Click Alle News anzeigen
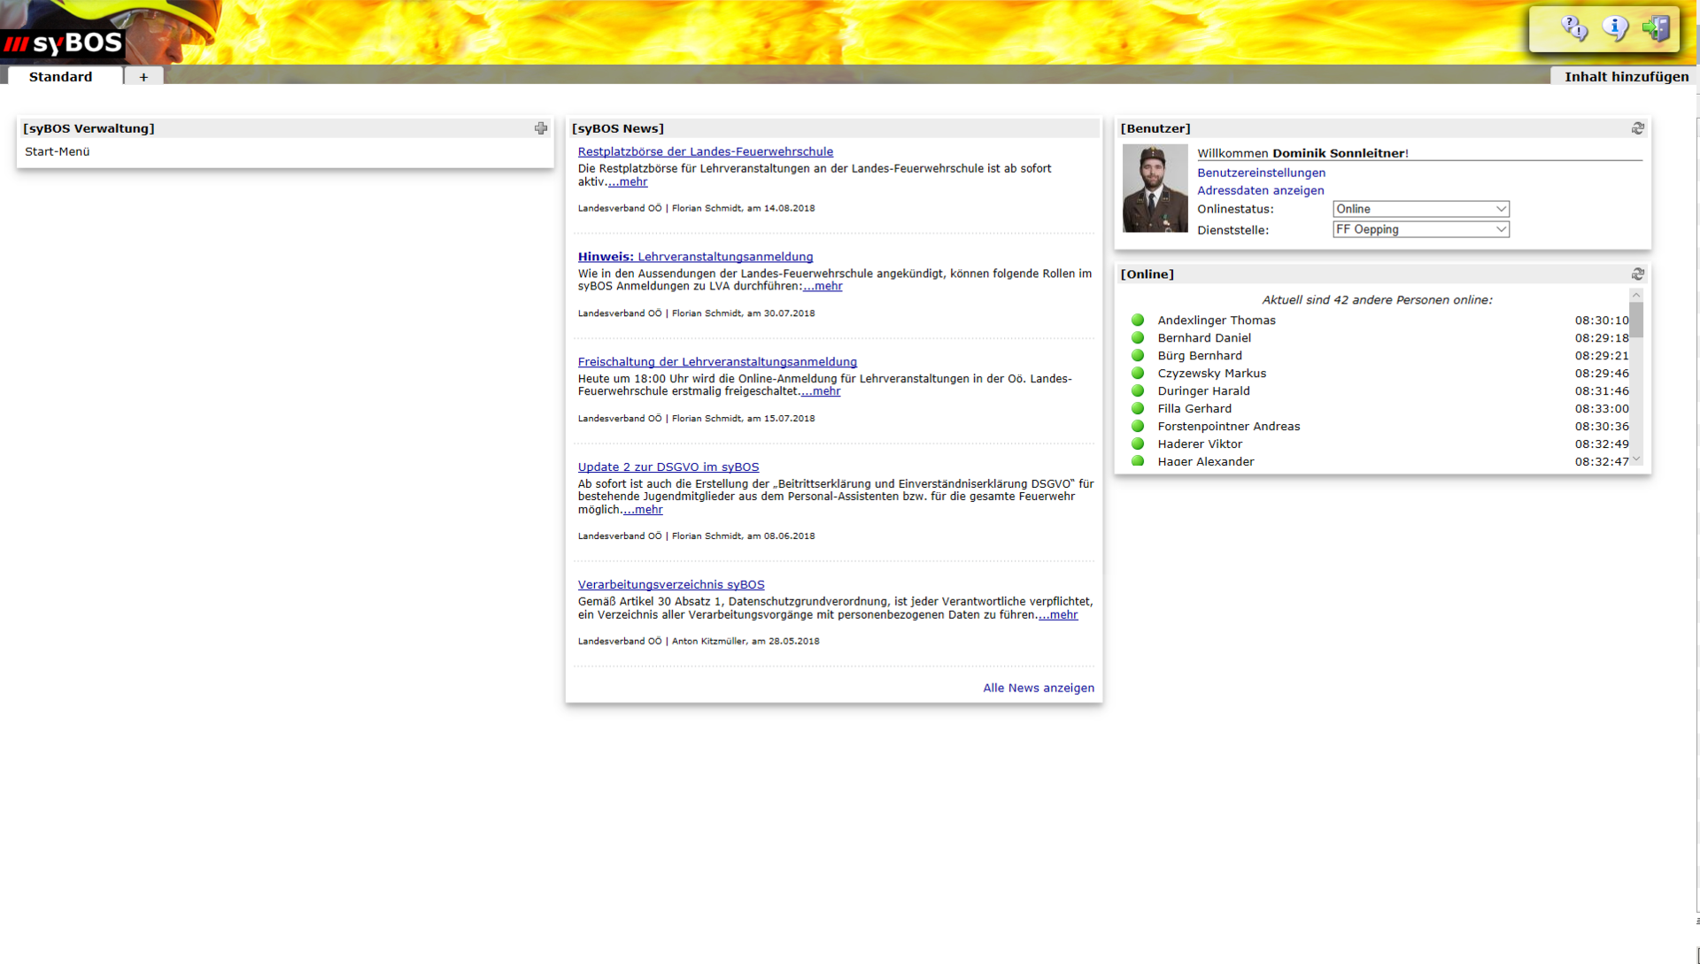The width and height of the screenshot is (1700, 964). tap(1039, 688)
